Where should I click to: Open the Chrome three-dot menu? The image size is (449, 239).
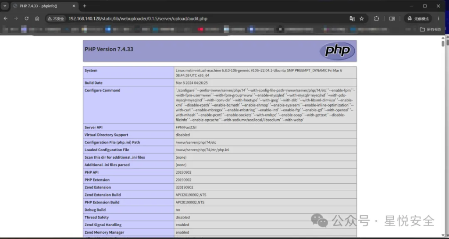(438, 18)
